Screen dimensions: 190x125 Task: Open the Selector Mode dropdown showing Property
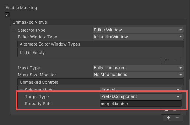pos(140,90)
